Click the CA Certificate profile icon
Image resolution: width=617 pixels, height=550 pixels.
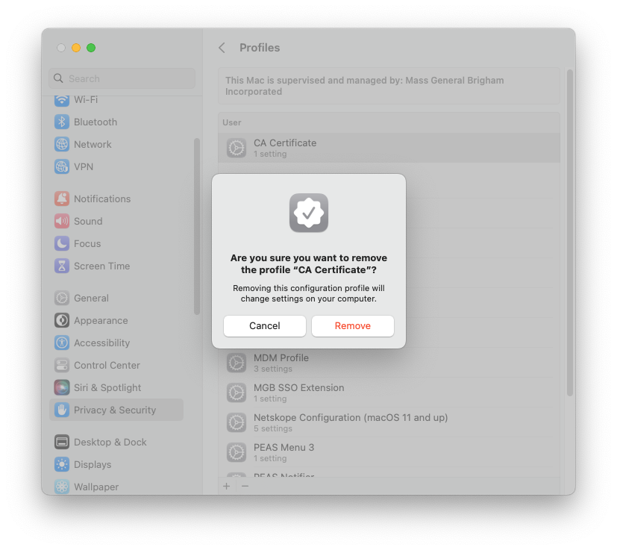(237, 148)
